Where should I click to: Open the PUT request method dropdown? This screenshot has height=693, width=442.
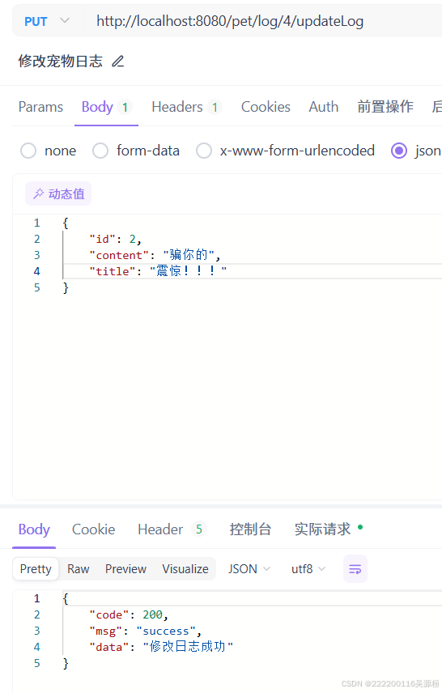point(47,21)
